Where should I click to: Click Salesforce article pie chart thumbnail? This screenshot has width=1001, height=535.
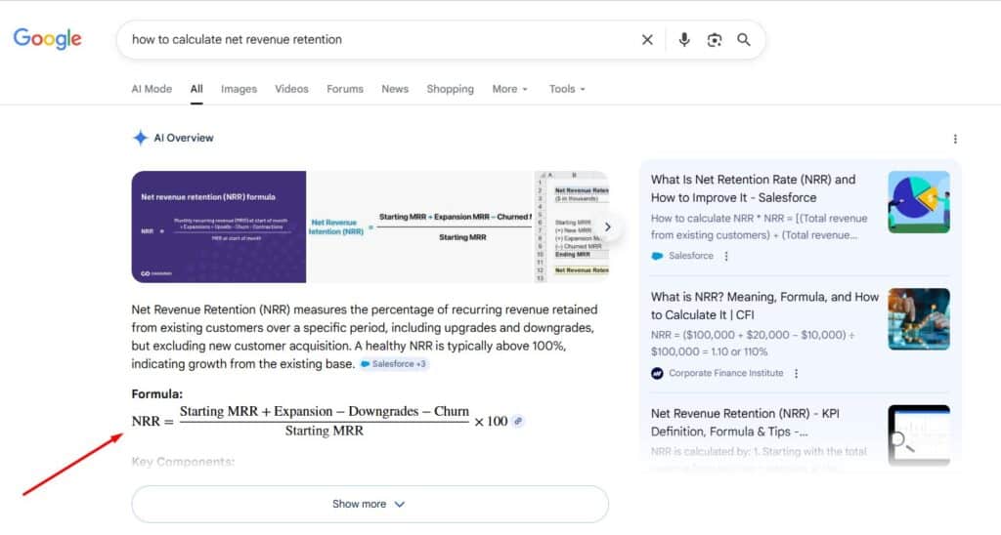coord(919,201)
